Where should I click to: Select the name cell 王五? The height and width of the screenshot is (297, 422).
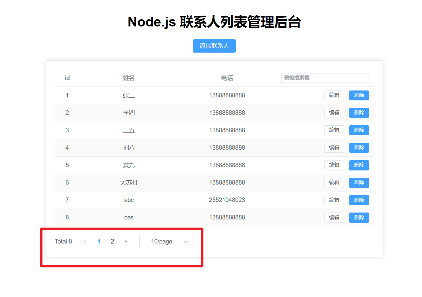[129, 130]
